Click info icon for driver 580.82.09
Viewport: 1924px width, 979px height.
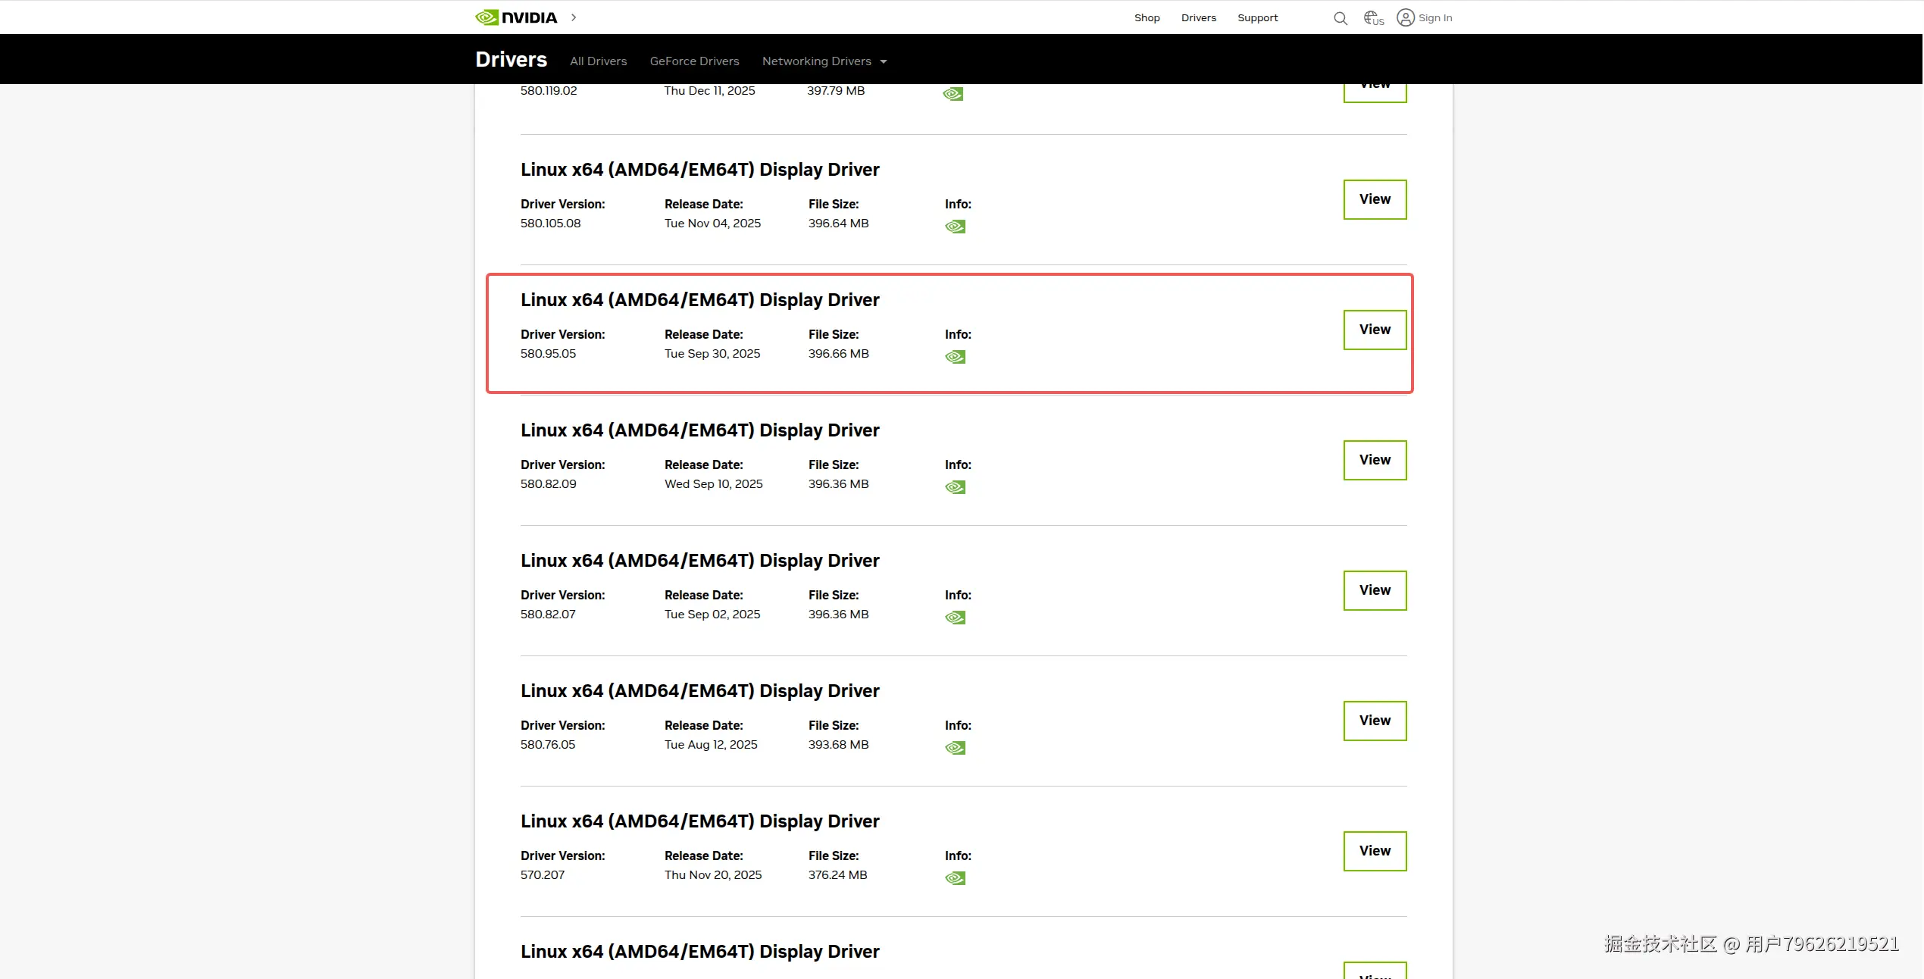[x=955, y=487]
